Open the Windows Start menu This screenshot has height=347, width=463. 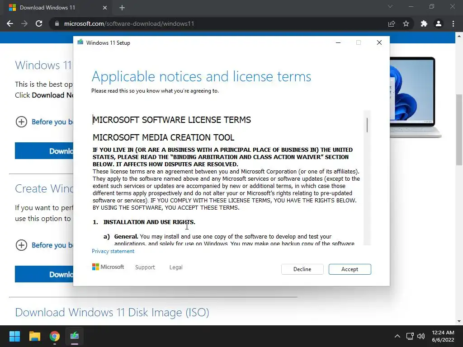[14, 336]
